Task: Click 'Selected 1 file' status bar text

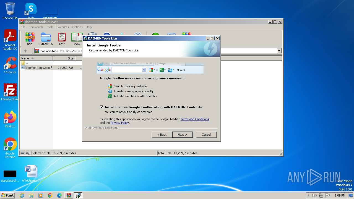Action: (x=54, y=153)
